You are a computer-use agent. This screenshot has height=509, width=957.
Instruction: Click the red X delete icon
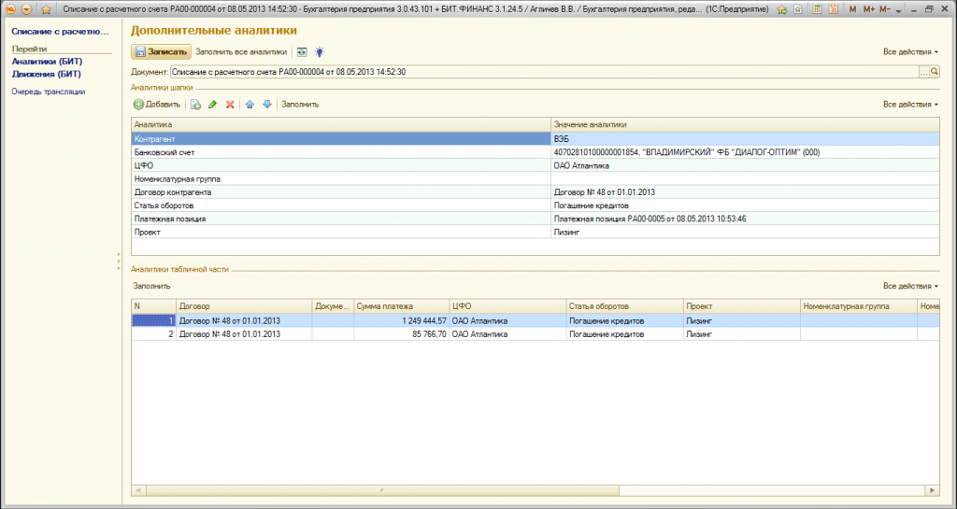tap(230, 105)
